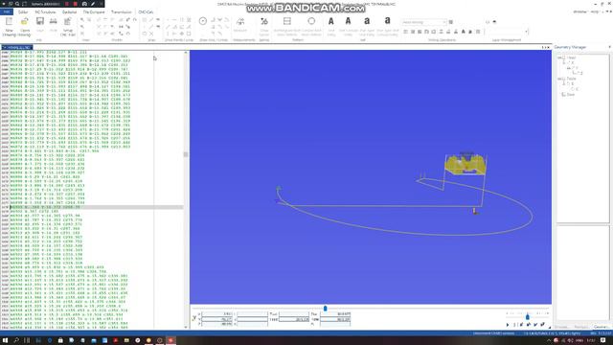This screenshot has width=613, height=345.
Task: Click the highlighted NC code line
Action: tap(96, 207)
